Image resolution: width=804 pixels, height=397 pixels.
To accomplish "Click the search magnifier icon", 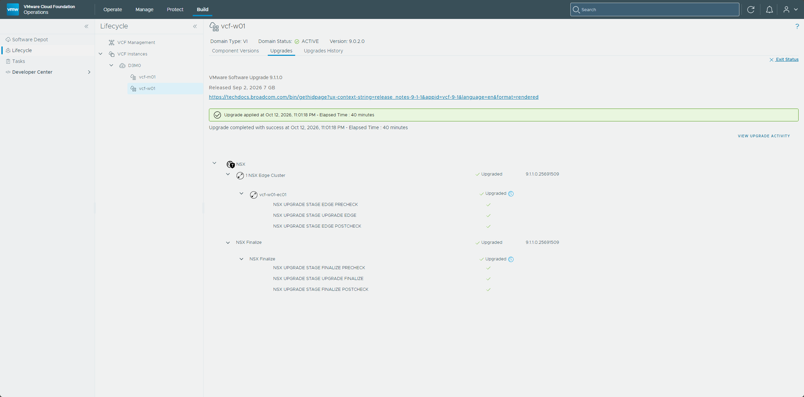I will (576, 9).
